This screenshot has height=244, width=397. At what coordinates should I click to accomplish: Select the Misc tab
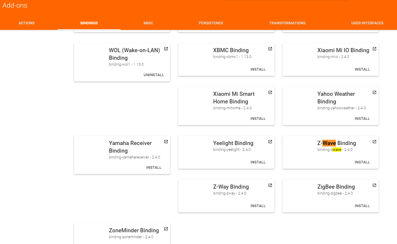point(148,23)
